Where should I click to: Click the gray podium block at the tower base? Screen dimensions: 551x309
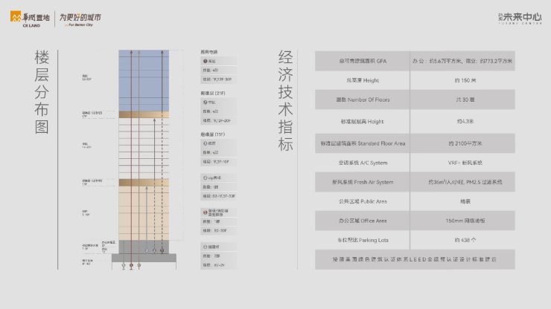144,247
